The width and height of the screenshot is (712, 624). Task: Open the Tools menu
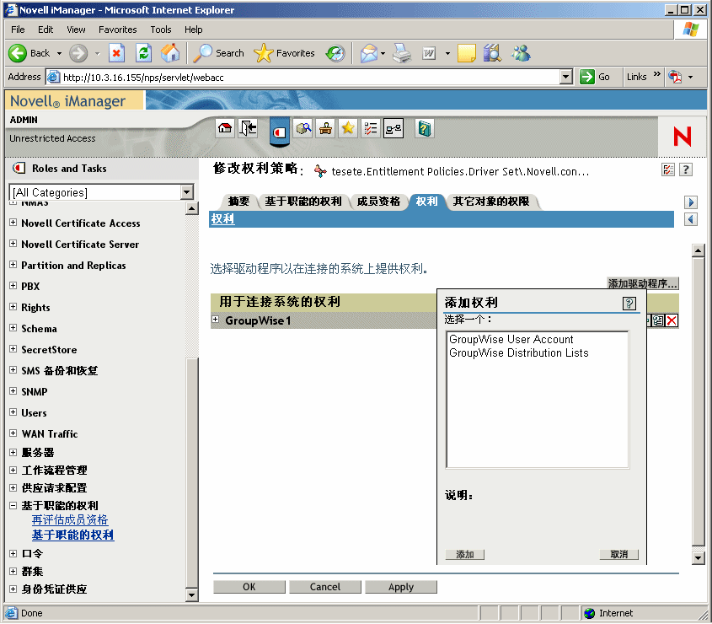click(161, 30)
